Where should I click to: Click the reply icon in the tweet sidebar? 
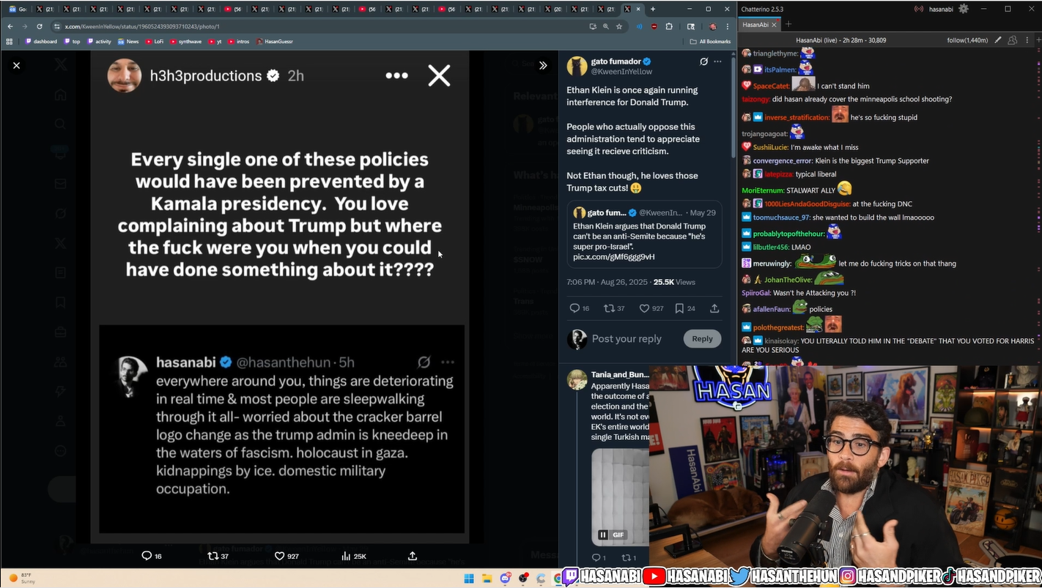pyautogui.click(x=574, y=308)
